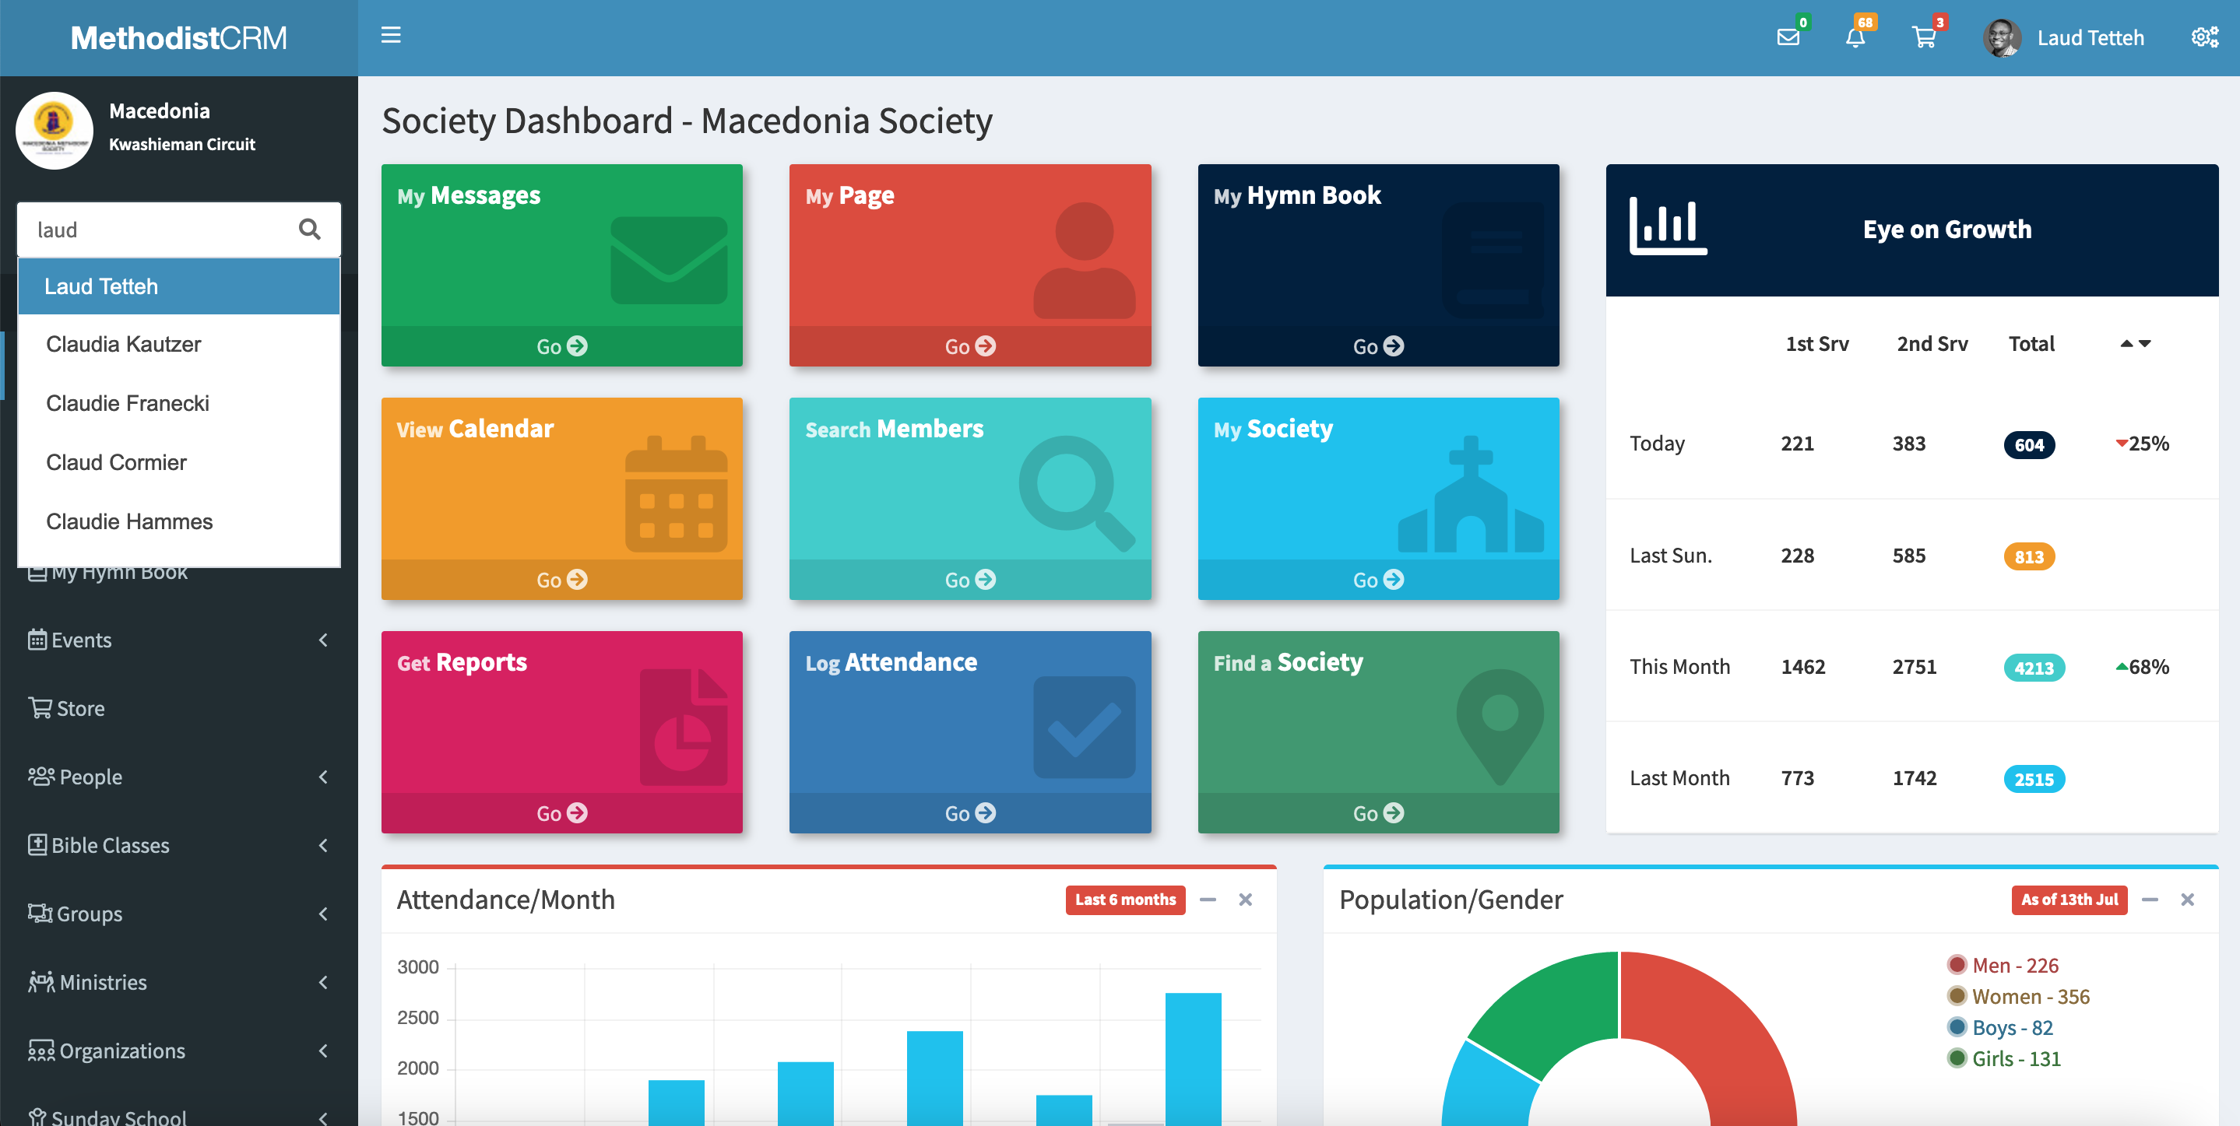Close the Population/Gender panel
Image resolution: width=2240 pixels, height=1126 pixels.
point(2187,900)
